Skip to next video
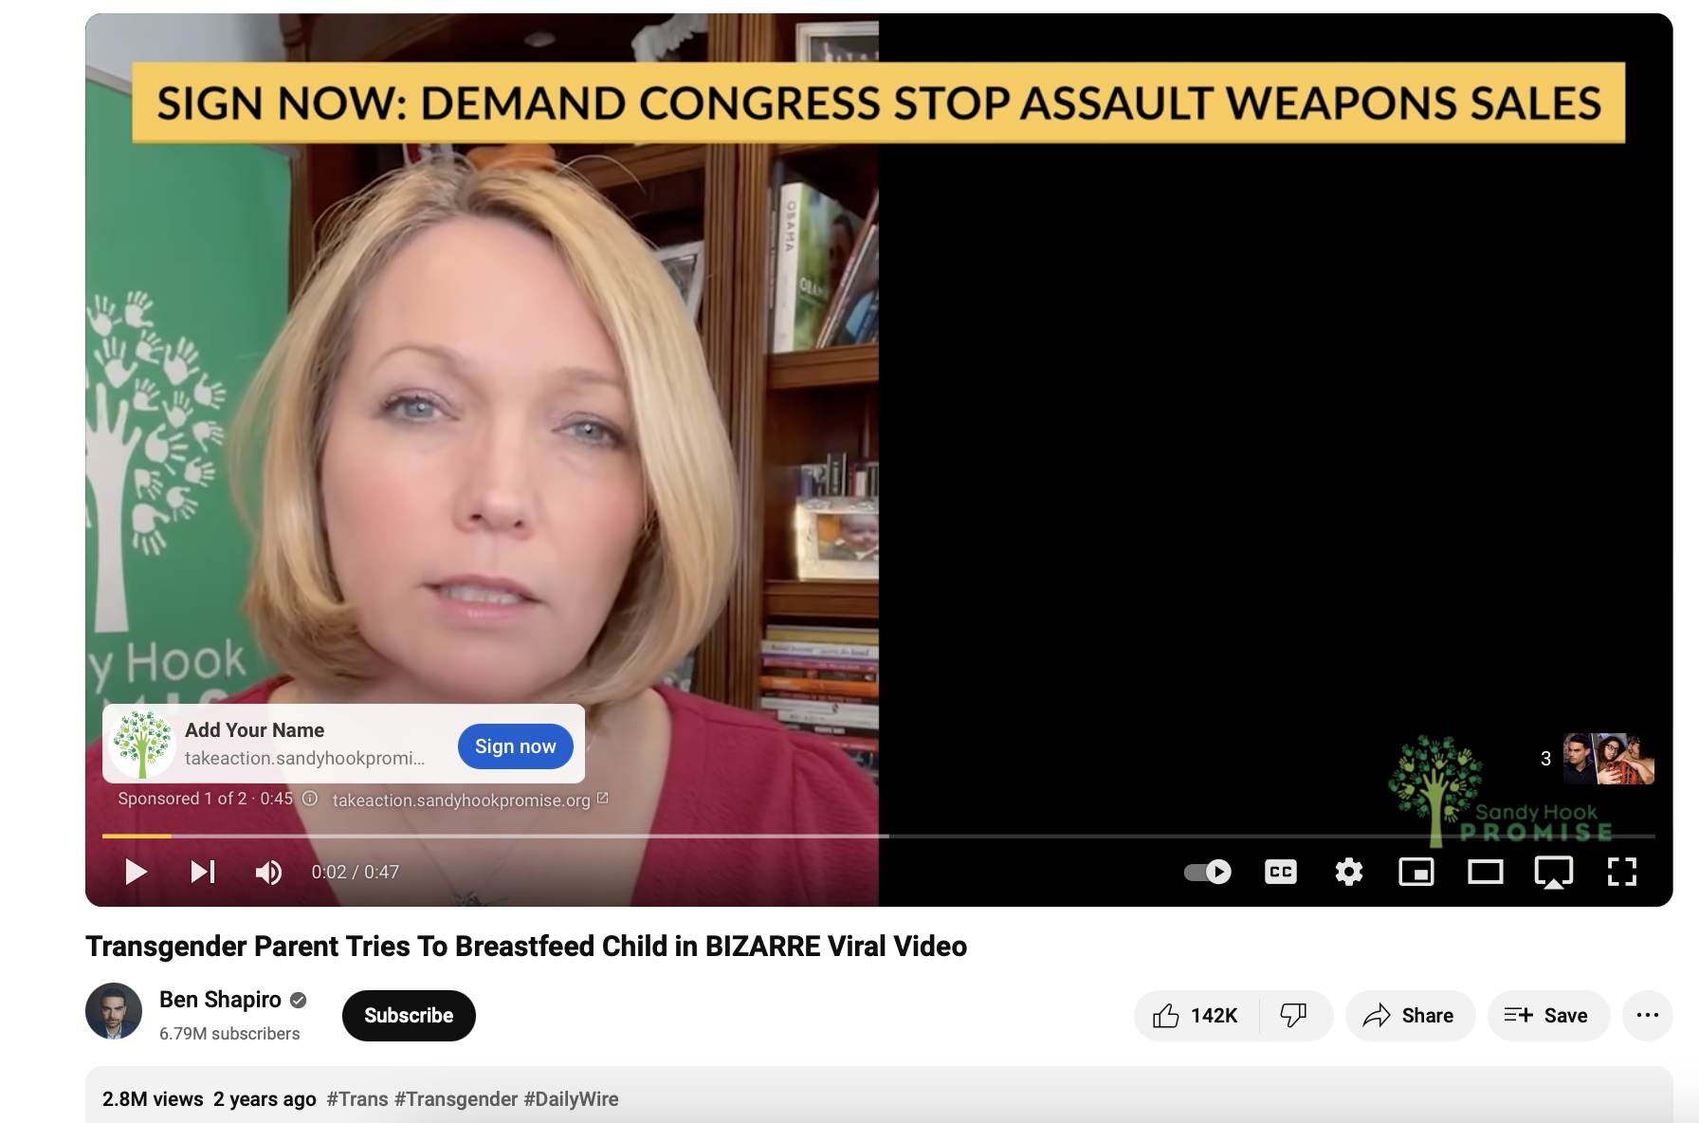Screen dimensions: 1699x1123 (x=203, y=872)
